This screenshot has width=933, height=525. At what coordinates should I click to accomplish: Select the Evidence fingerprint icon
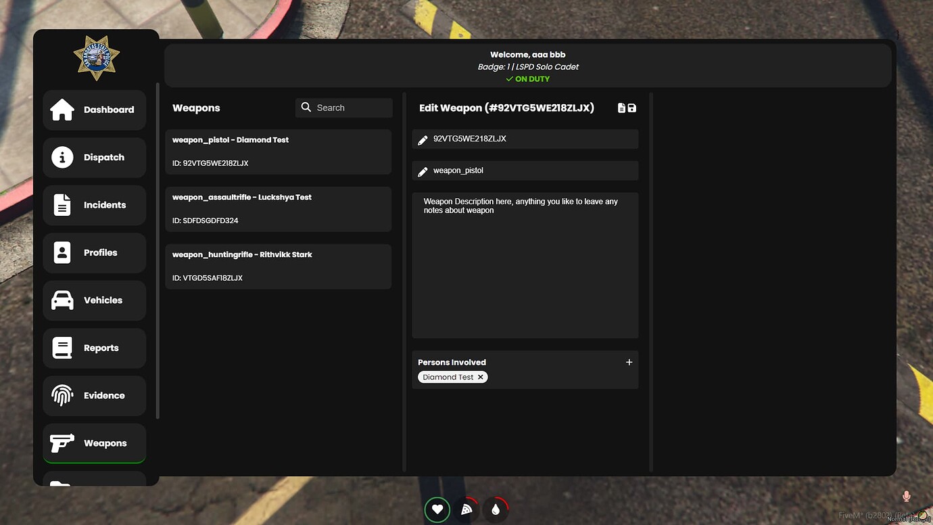(62, 395)
